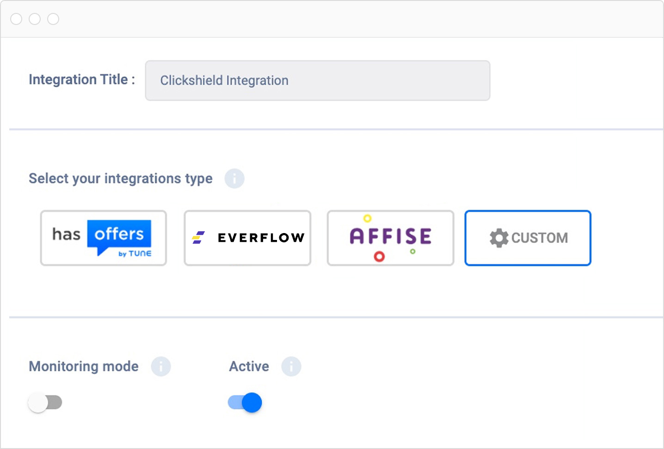Click the third window control circle
This screenshot has height=449, width=664.
[53, 19]
